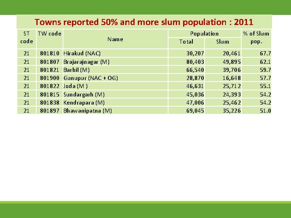
Task: Select town code cell 801897
Action: pos(50,111)
